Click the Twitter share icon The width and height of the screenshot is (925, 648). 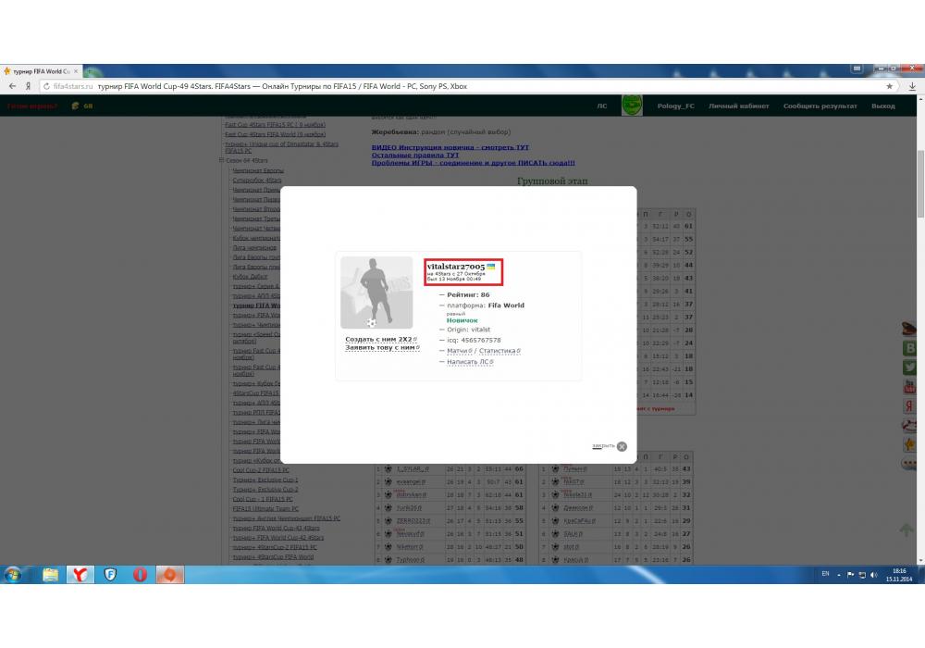coord(909,367)
